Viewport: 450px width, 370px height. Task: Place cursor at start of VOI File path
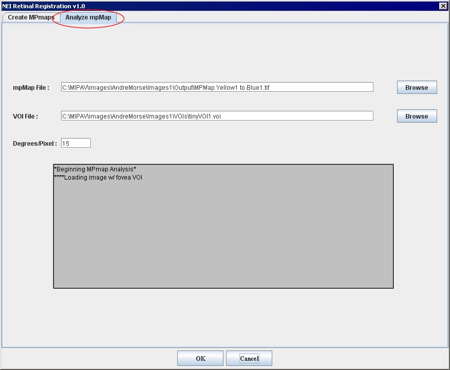[x=63, y=116]
